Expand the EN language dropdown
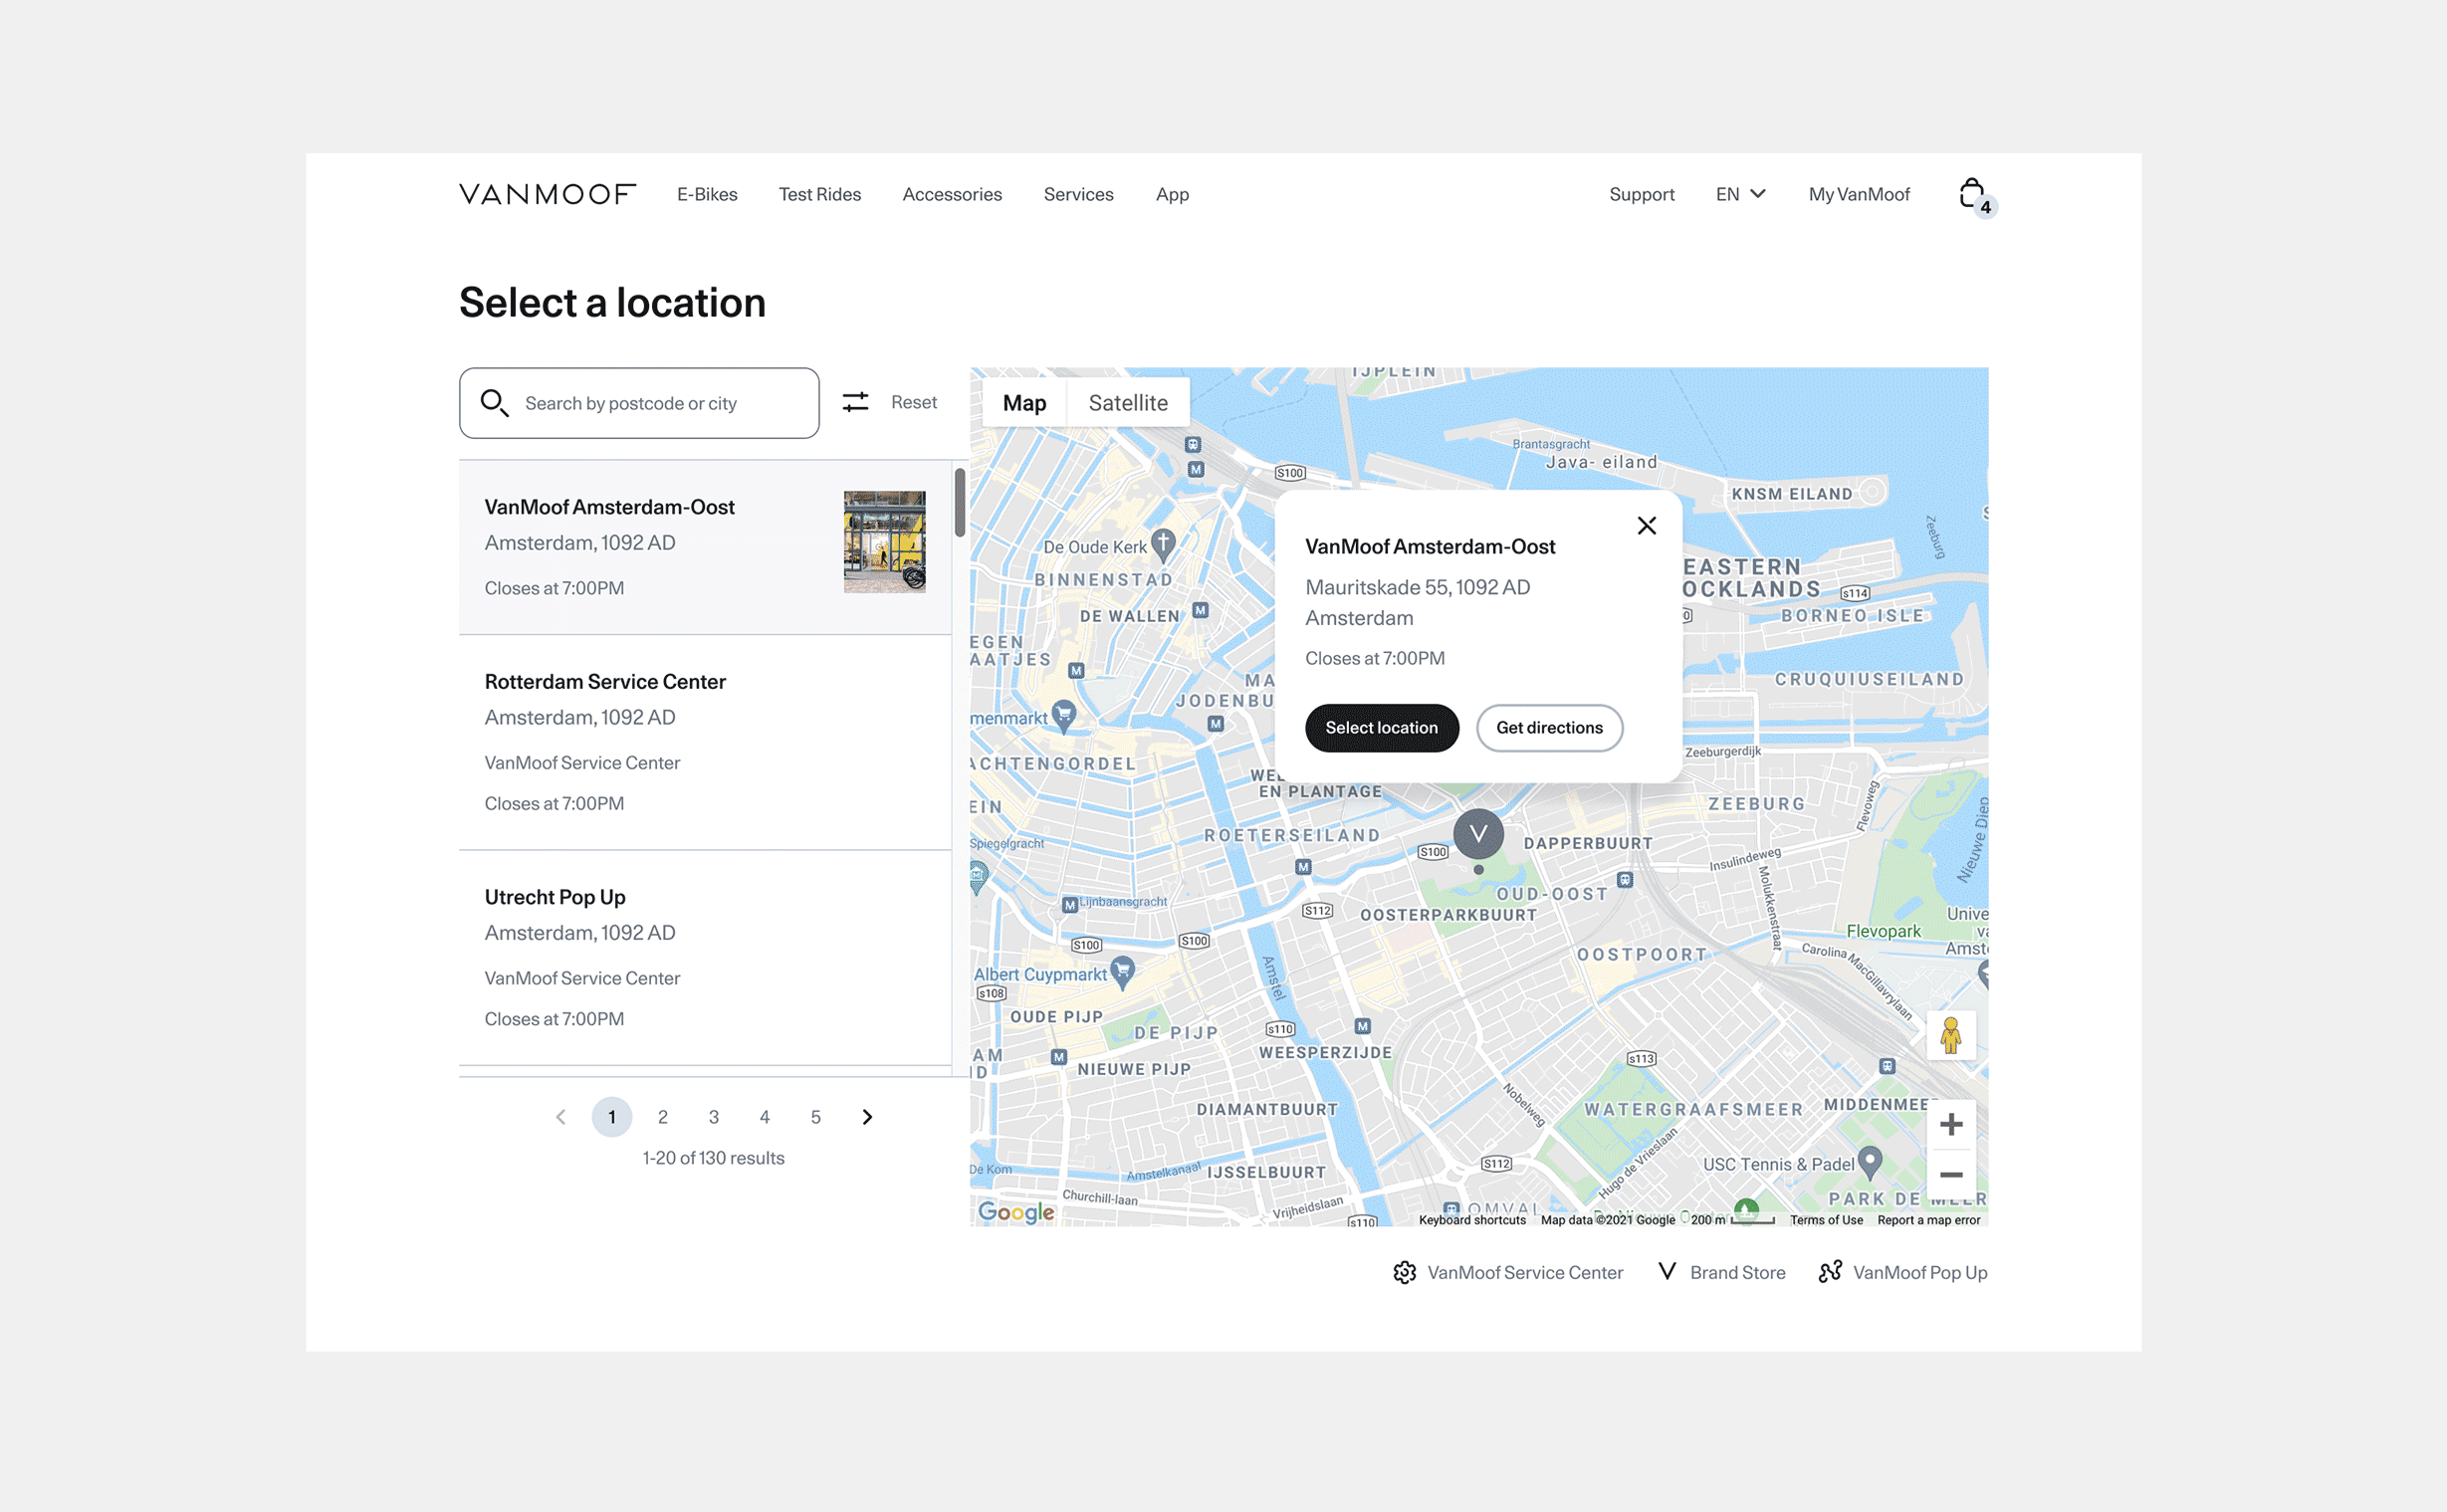 [1741, 194]
